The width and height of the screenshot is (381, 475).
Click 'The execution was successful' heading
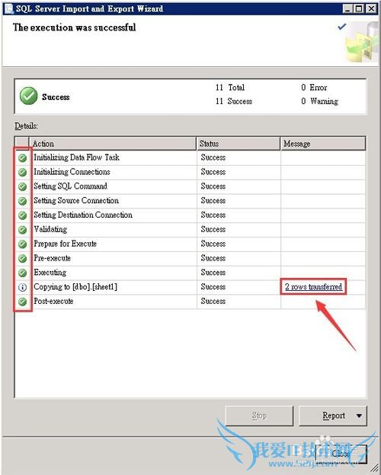pyautogui.click(x=75, y=27)
